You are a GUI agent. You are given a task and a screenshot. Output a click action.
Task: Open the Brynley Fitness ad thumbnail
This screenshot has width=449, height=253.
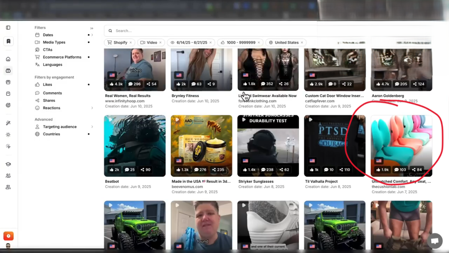[201, 69]
